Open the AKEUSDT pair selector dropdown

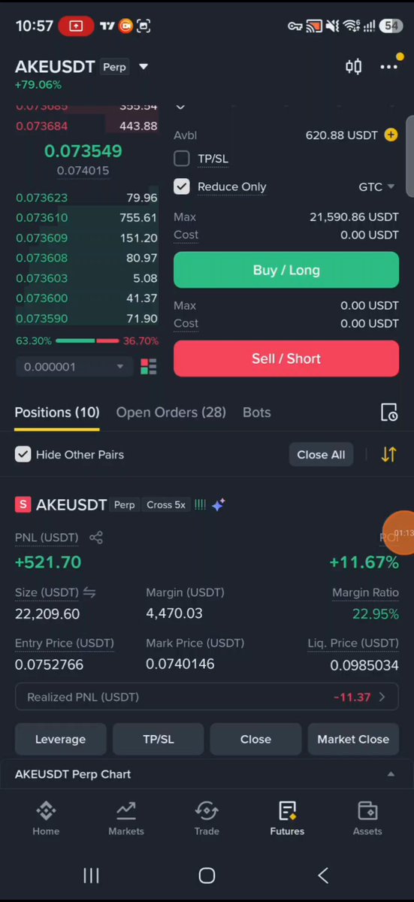[x=144, y=67]
